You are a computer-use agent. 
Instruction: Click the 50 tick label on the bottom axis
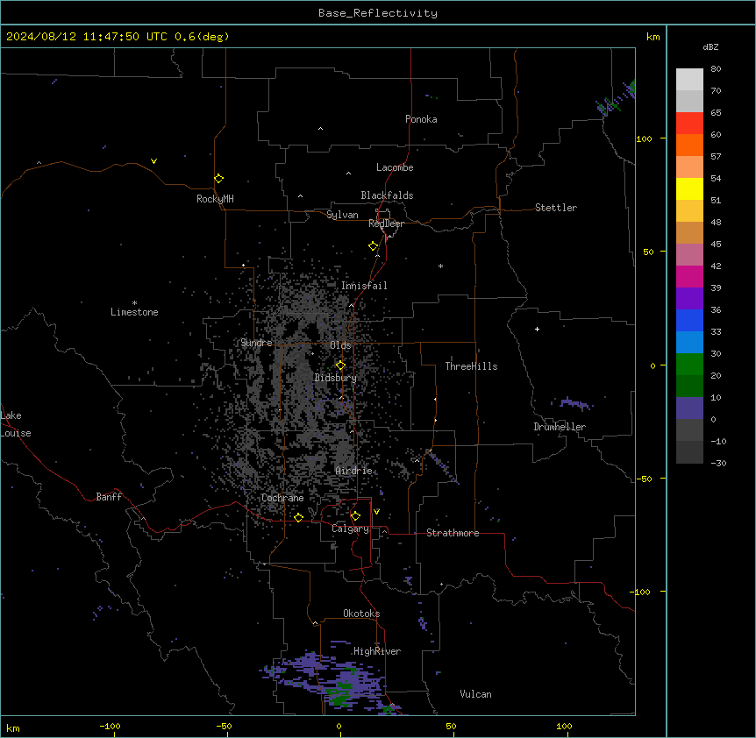[x=451, y=726]
